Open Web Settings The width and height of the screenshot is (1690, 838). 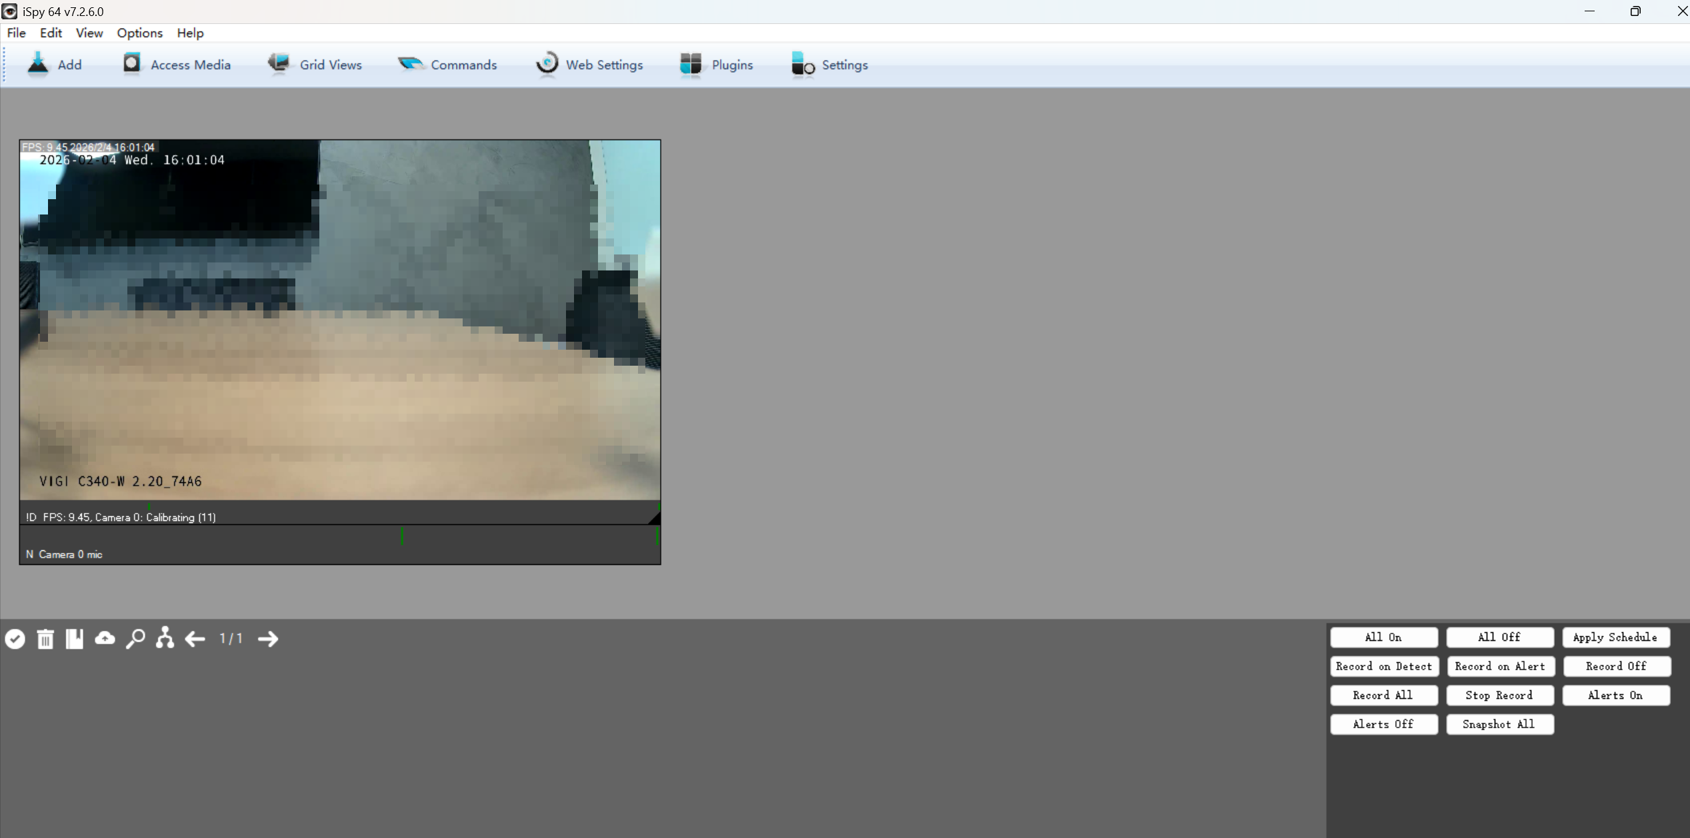click(x=589, y=64)
